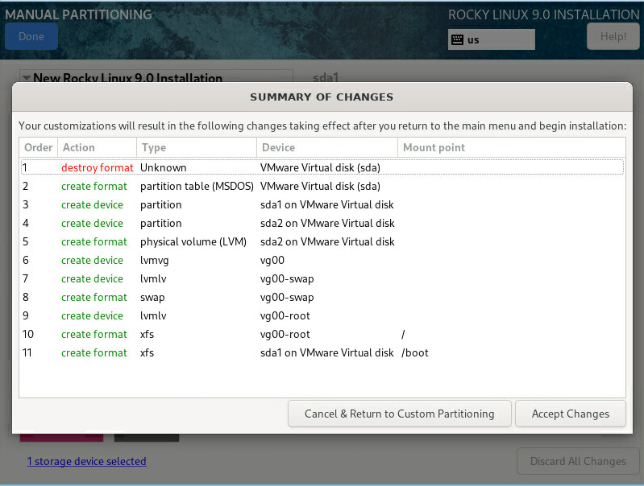Select 'vg00-root' device in row 10
644x486 pixels.
click(x=285, y=335)
